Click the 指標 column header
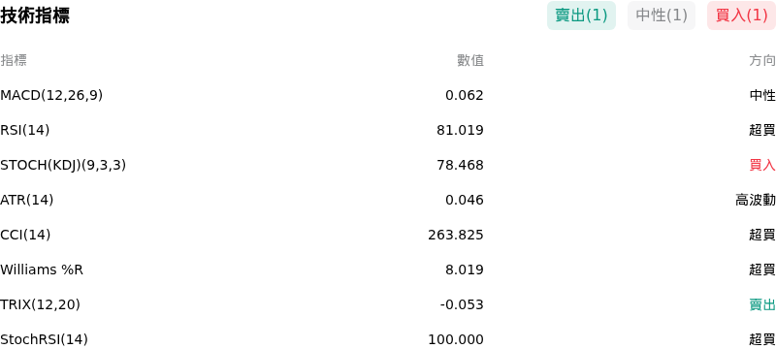This screenshot has width=776, height=349. [14, 60]
